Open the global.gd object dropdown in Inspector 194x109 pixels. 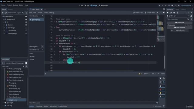pyautogui.click(x=178, y=16)
